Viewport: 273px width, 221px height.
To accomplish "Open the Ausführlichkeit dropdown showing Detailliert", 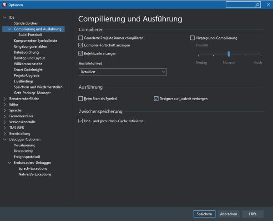I will coord(122,72).
